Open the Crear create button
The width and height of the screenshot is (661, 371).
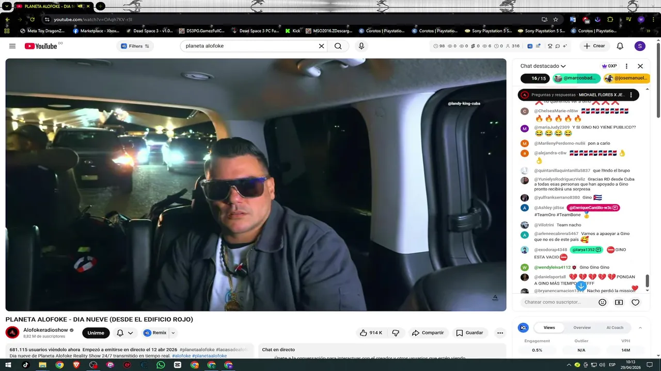tap(594, 46)
